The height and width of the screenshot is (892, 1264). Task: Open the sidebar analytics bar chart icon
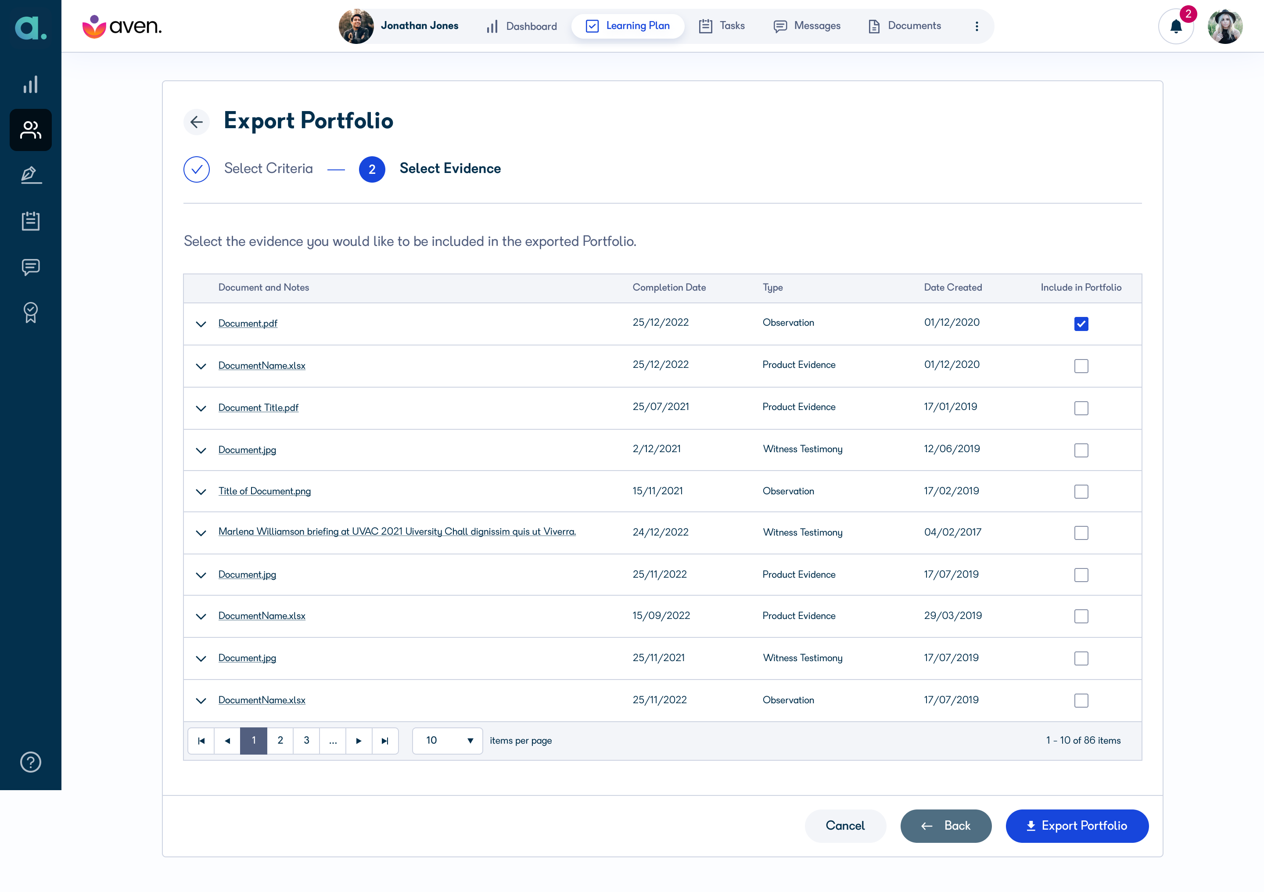tap(31, 85)
